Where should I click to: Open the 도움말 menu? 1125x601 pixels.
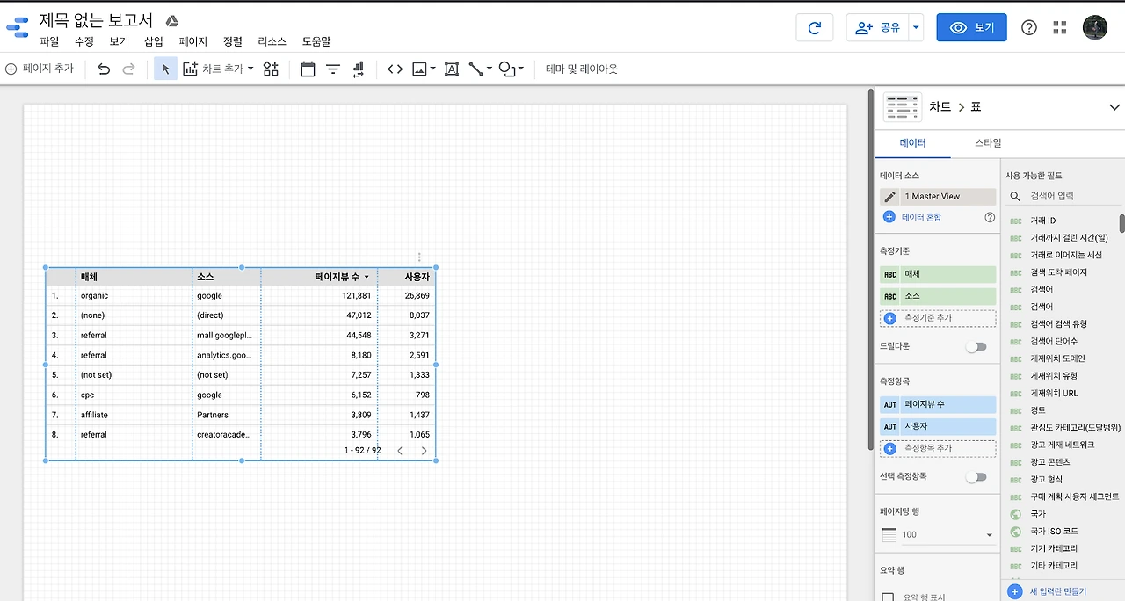pos(316,41)
